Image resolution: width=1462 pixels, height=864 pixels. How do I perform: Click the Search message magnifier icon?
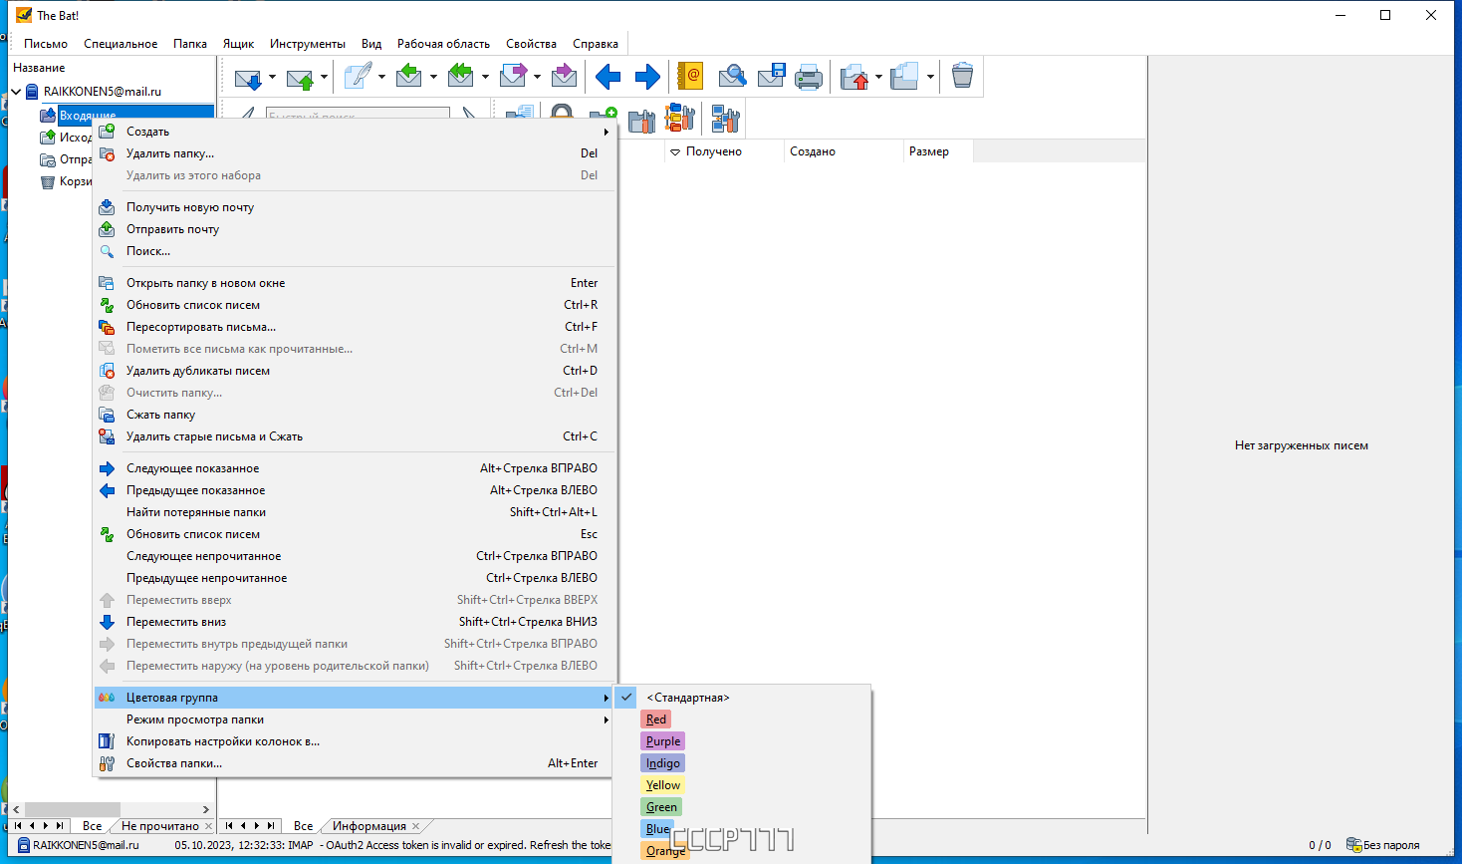click(x=732, y=77)
